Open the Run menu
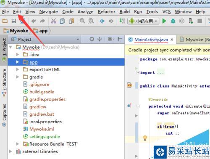Screen dimensions: 210x159 tap(138, 12)
